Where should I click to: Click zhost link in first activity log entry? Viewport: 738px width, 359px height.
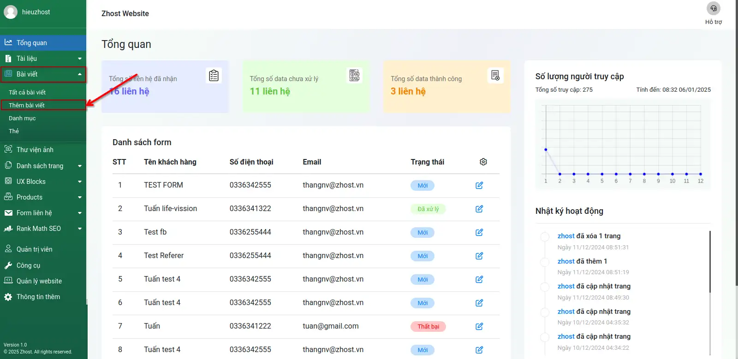tap(566, 236)
